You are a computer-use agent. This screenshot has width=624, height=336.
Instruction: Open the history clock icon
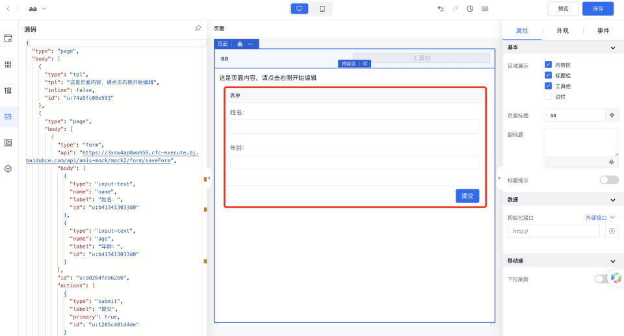(x=470, y=9)
